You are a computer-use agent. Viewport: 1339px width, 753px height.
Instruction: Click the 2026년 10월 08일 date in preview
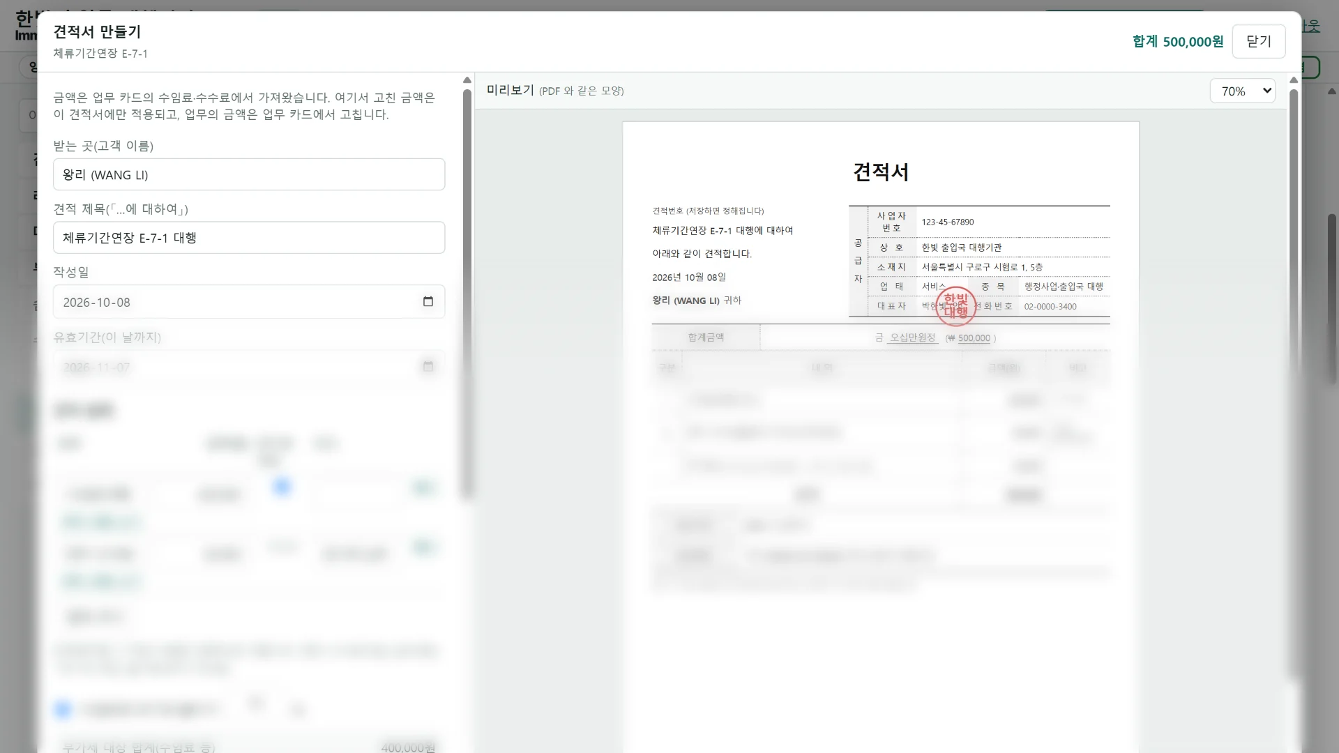[x=689, y=277]
